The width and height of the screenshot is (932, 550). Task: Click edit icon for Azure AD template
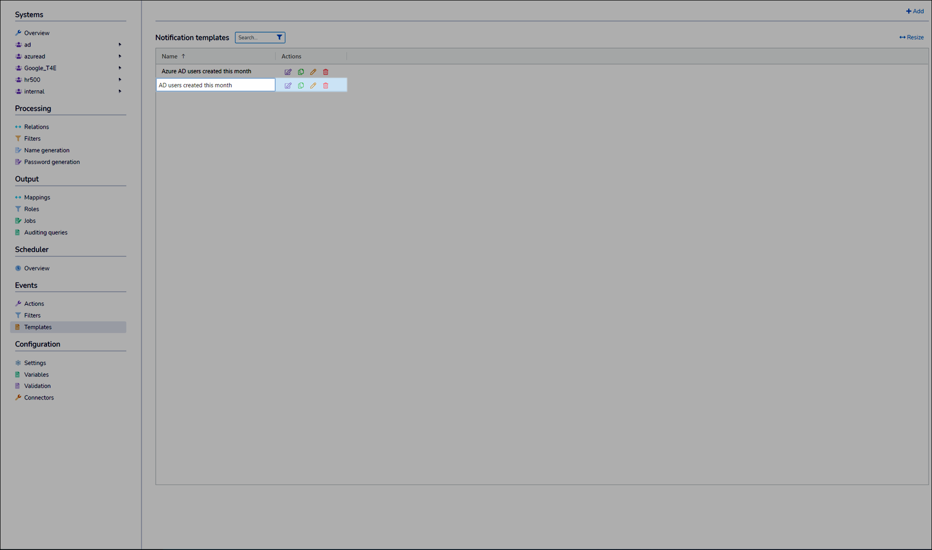pos(288,72)
